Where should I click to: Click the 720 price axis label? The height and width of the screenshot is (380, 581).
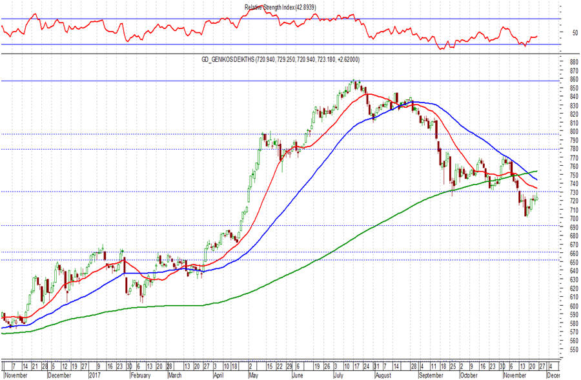[x=574, y=201]
